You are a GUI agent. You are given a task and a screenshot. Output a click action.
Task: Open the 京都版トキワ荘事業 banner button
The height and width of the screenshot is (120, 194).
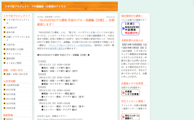pyautogui.click(x=130, y=93)
